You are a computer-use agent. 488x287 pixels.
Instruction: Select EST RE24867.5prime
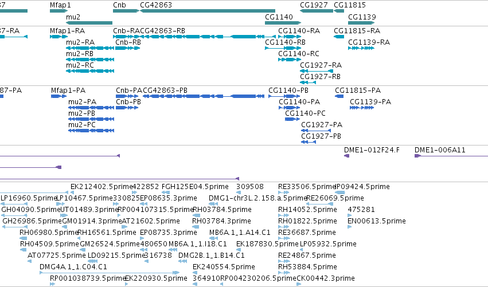[x=307, y=256]
